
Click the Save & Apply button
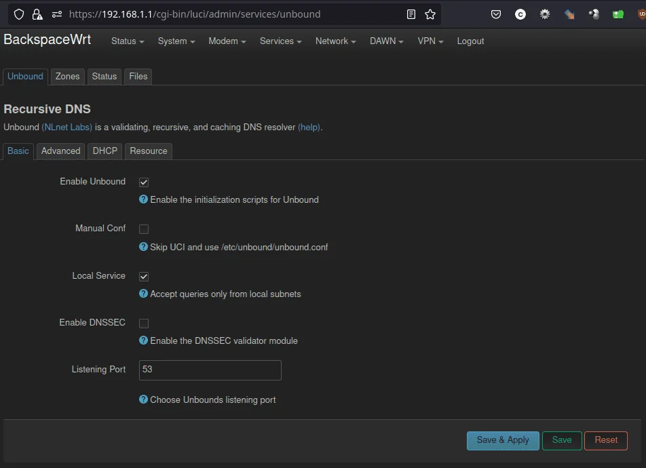[x=503, y=440]
